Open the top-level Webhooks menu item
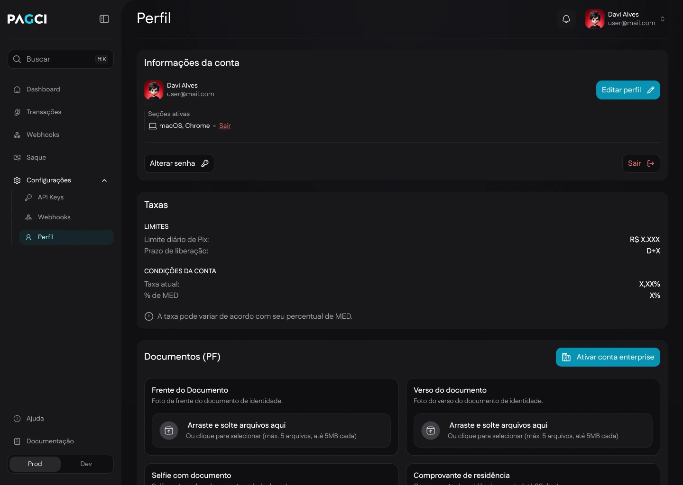Screen dimensions: 683x485 (61, 135)
